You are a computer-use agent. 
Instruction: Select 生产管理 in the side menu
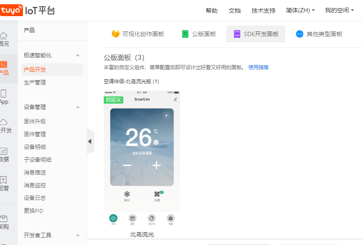(x=35, y=82)
